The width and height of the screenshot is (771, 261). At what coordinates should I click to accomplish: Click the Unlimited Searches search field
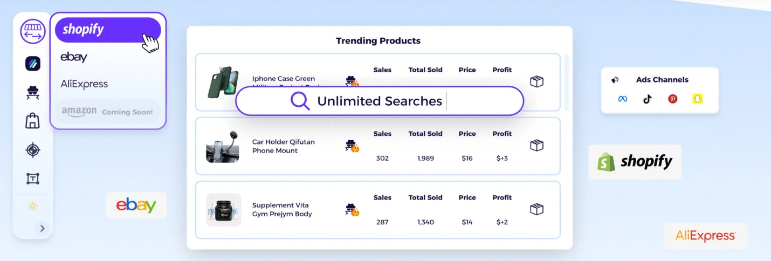[380, 101]
